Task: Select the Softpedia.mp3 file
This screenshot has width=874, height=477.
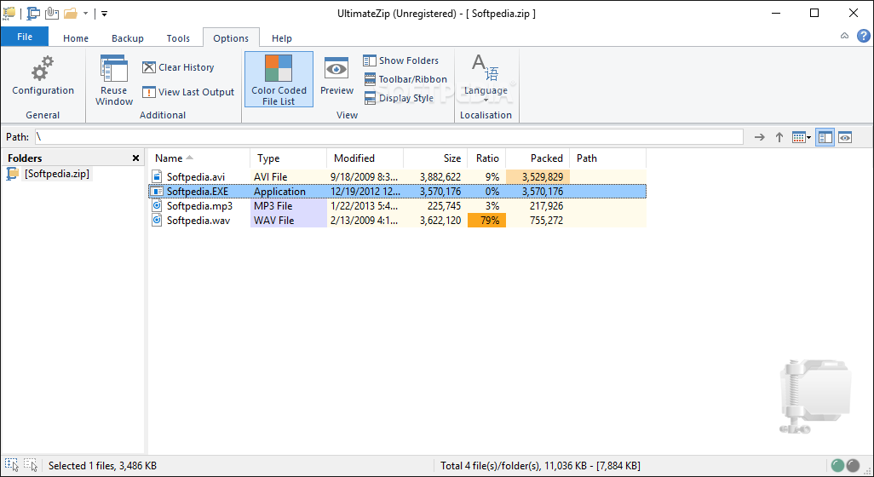Action: pos(199,206)
